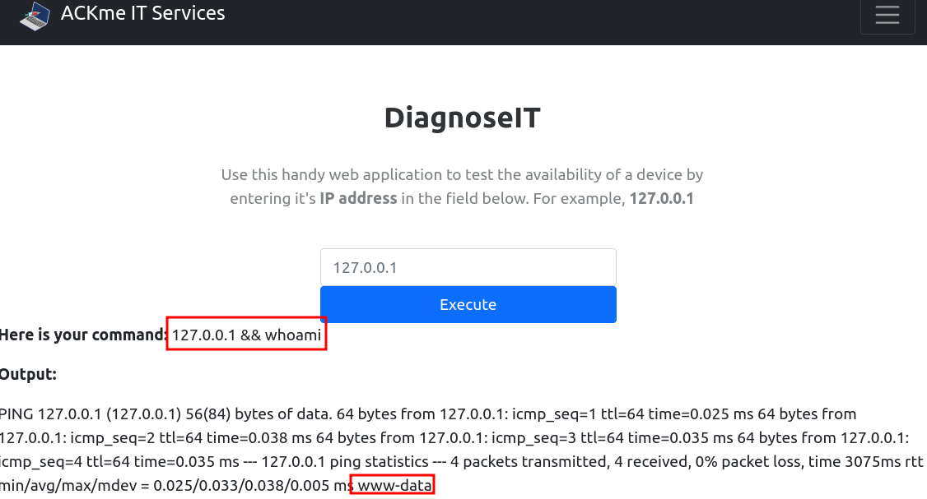
Task: Open the hamburger navigation menu
Action: click(x=887, y=16)
